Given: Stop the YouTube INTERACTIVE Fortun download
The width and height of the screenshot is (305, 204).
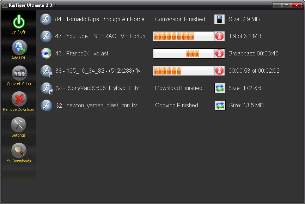Looking at the screenshot, I should coord(219,36).
